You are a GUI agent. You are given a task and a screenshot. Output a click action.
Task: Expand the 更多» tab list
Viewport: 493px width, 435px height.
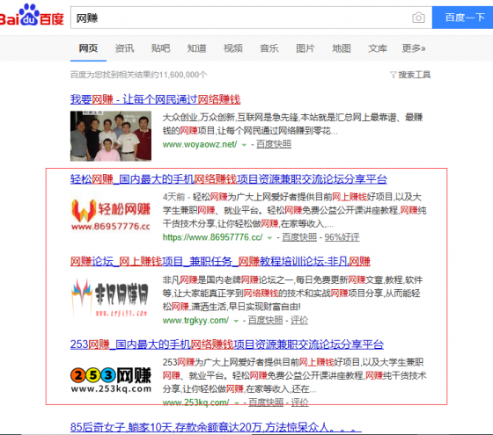414,48
